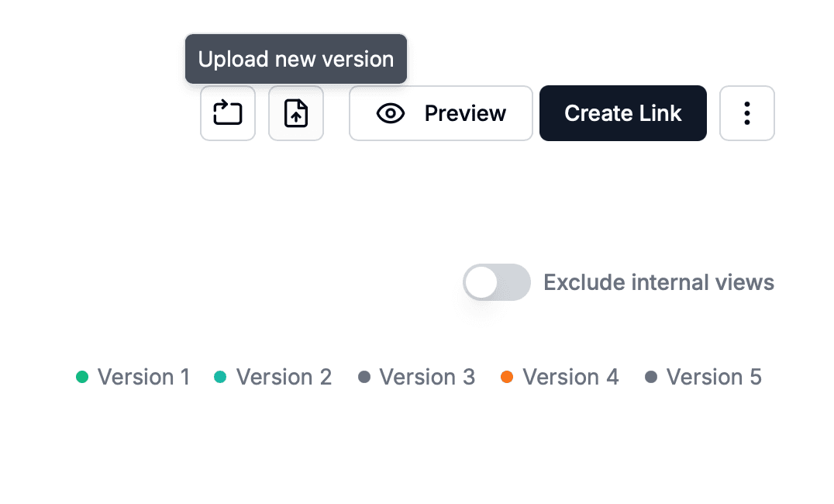The height and width of the screenshot is (504, 834).
Task: Click the Preview button
Action: [x=440, y=113]
